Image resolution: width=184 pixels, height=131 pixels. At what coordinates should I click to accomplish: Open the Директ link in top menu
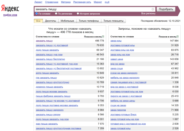point(38,2)
